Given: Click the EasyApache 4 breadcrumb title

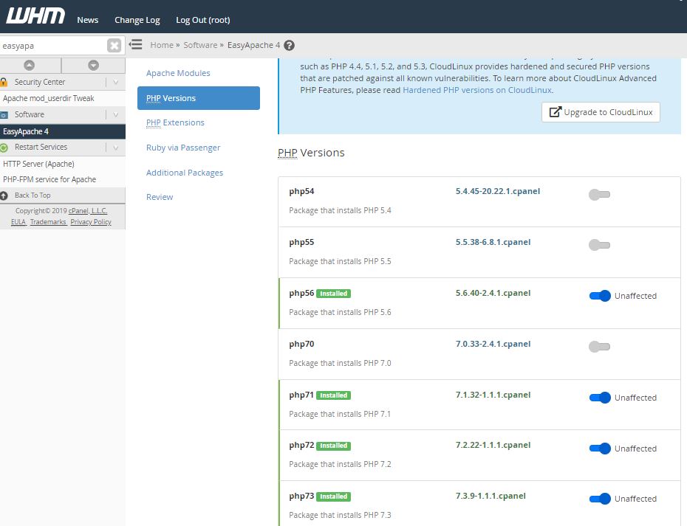Looking at the screenshot, I should point(253,45).
